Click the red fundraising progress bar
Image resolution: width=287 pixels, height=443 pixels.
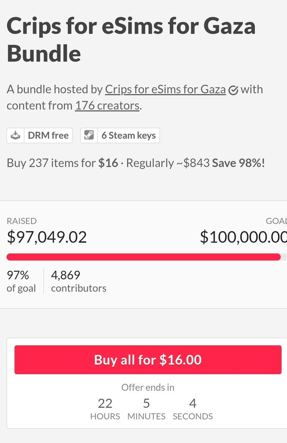click(143, 257)
